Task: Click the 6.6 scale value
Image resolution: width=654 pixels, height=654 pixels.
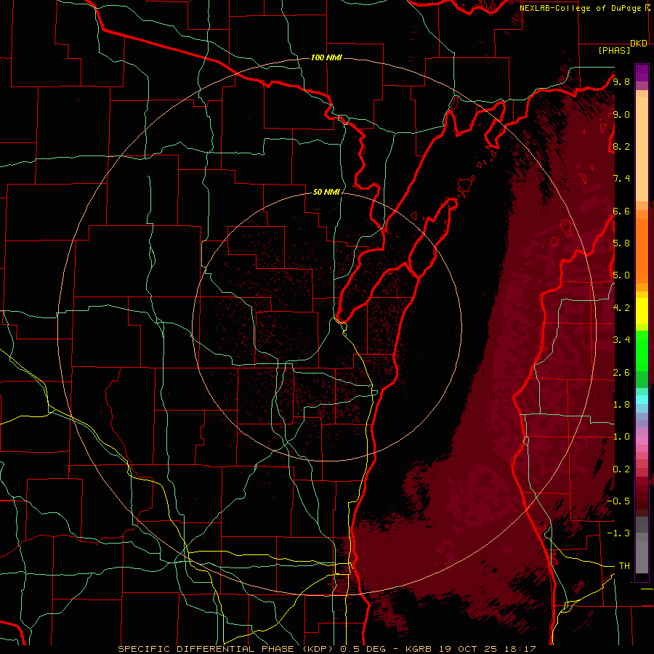Action: pyautogui.click(x=621, y=211)
